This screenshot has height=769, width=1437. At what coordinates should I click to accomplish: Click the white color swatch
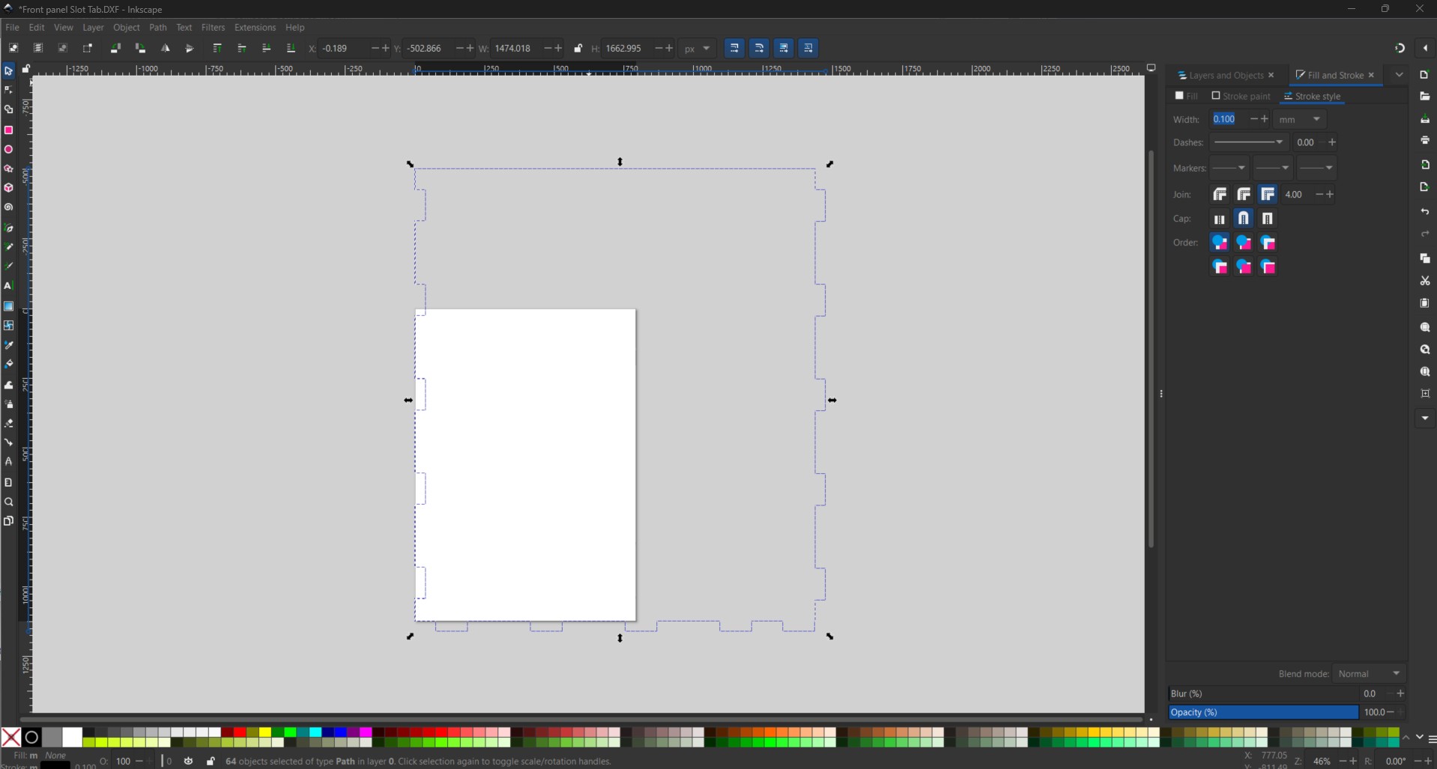click(x=72, y=737)
